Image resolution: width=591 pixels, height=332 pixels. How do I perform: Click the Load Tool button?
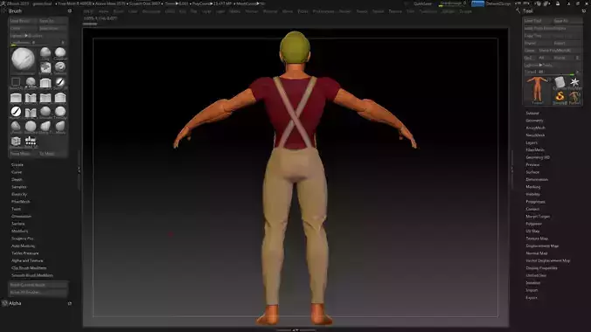pos(538,21)
